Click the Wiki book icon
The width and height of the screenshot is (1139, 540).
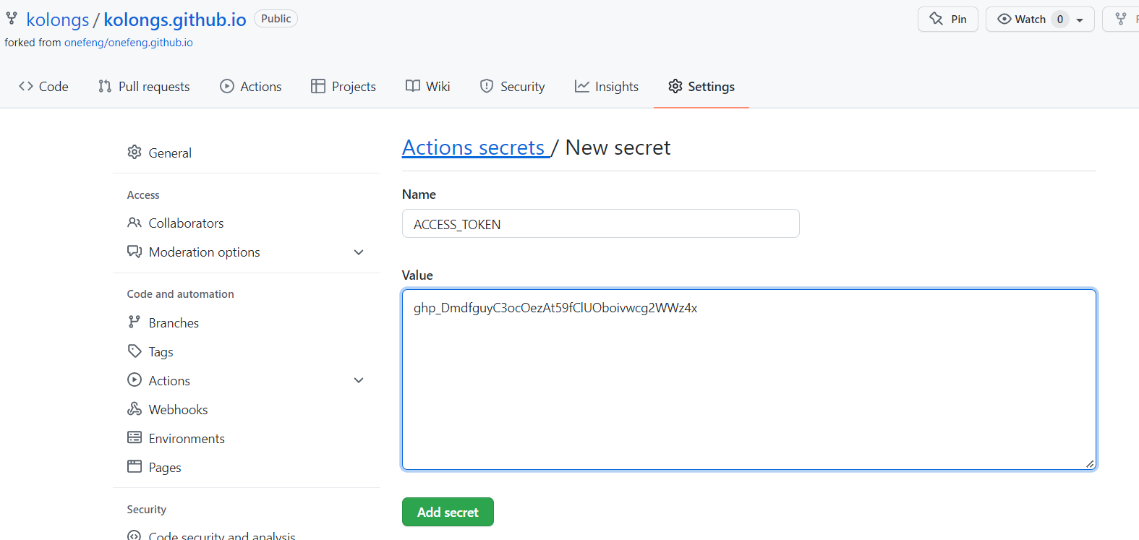413,86
